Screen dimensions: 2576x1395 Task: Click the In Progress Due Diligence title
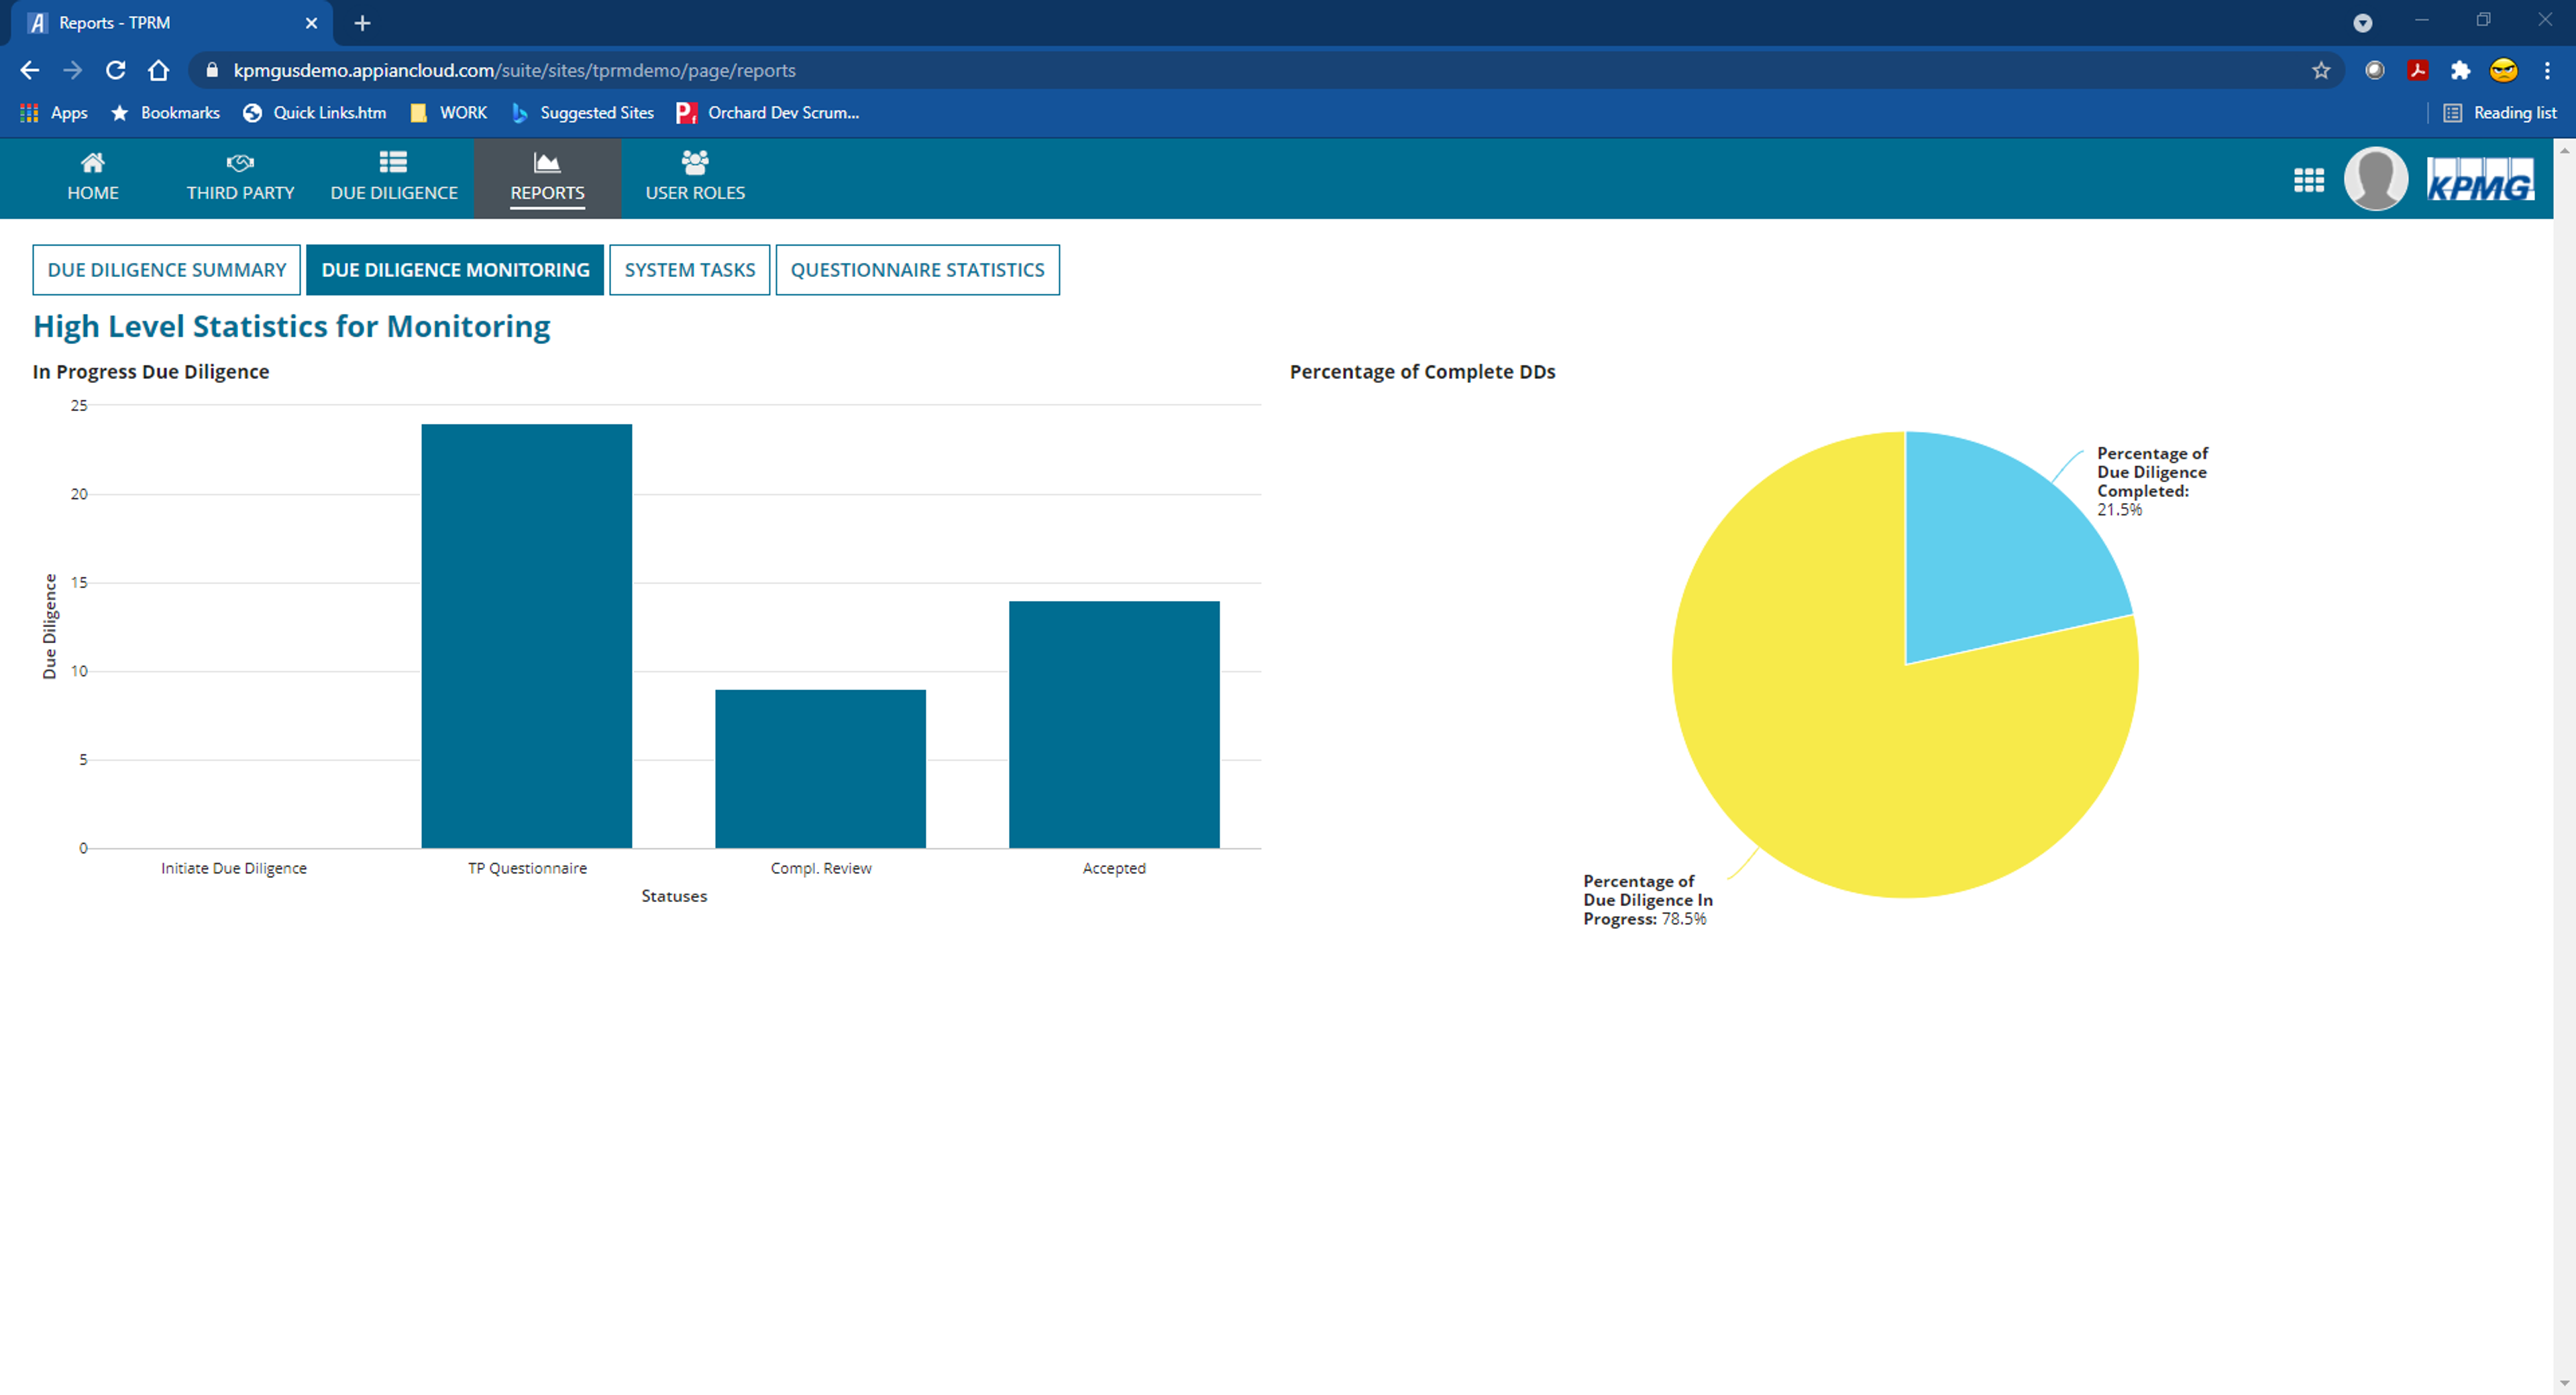[x=151, y=372]
